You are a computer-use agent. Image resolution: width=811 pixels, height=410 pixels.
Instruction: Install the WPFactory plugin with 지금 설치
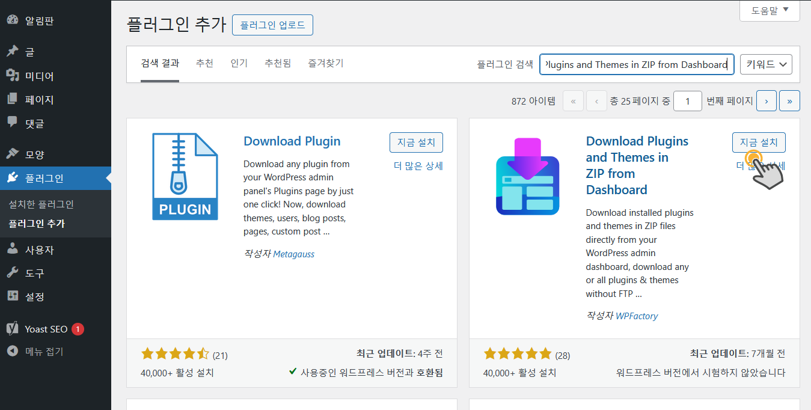759,142
